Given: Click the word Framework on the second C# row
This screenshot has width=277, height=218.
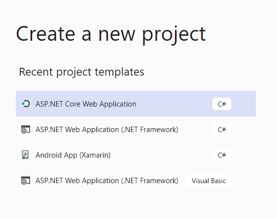Looking at the screenshot, I should [159, 130].
